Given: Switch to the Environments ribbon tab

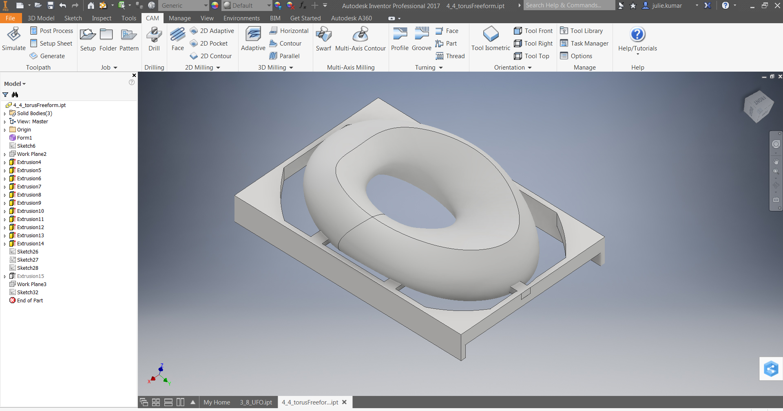Looking at the screenshot, I should pos(241,18).
